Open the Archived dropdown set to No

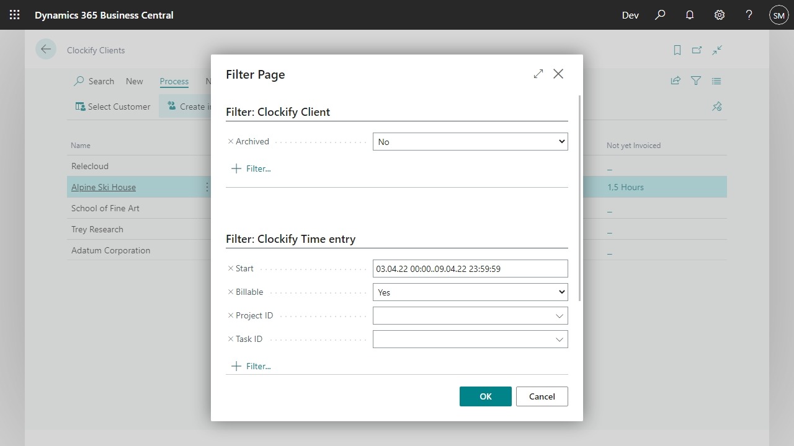click(x=470, y=142)
